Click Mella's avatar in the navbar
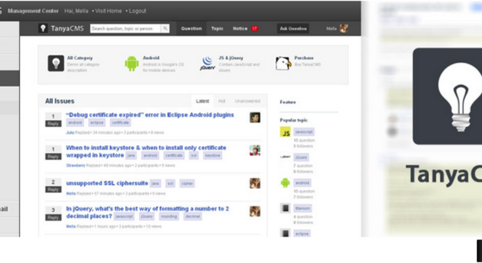This screenshot has height=263, width=482. click(344, 29)
